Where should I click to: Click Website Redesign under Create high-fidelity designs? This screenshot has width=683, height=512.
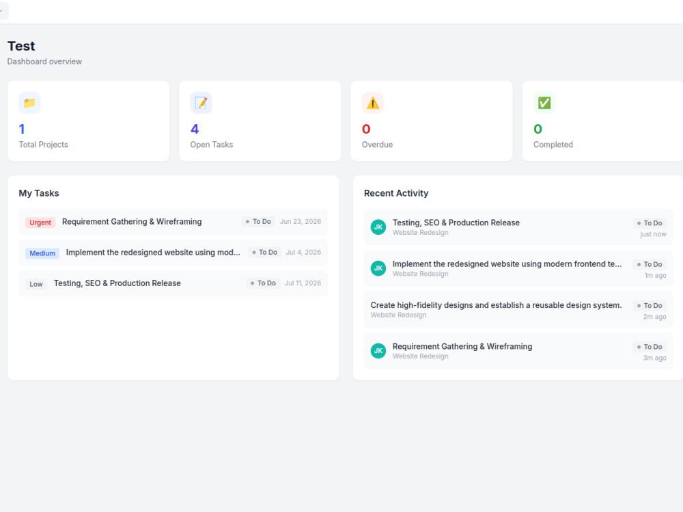pos(399,315)
